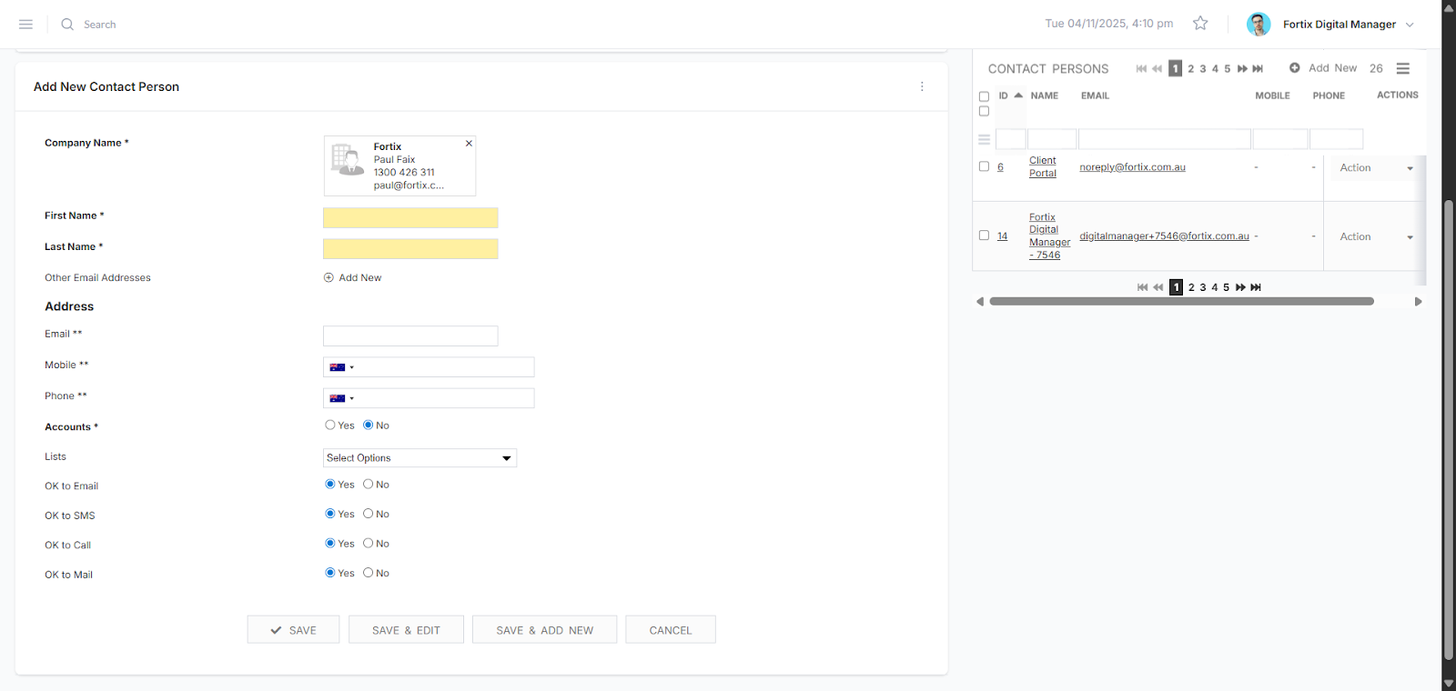The width and height of the screenshot is (1456, 691).
Task: Sort grid by NAME column header
Action: (1045, 95)
